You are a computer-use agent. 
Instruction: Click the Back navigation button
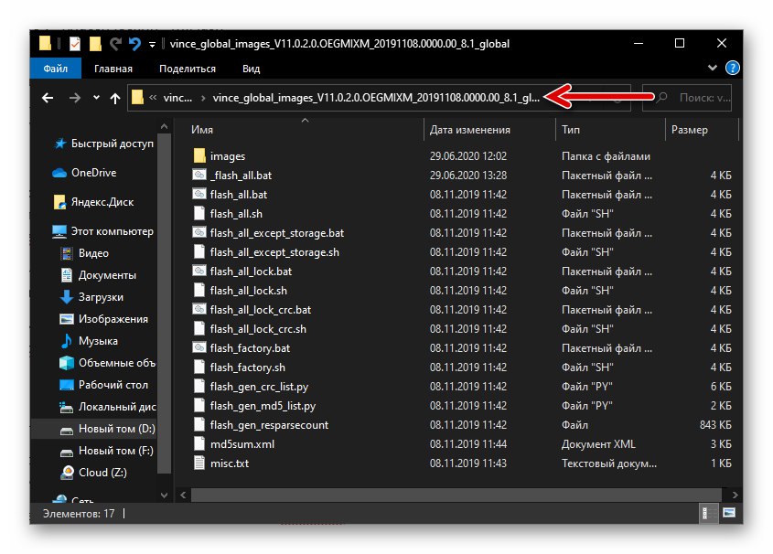[48, 98]
